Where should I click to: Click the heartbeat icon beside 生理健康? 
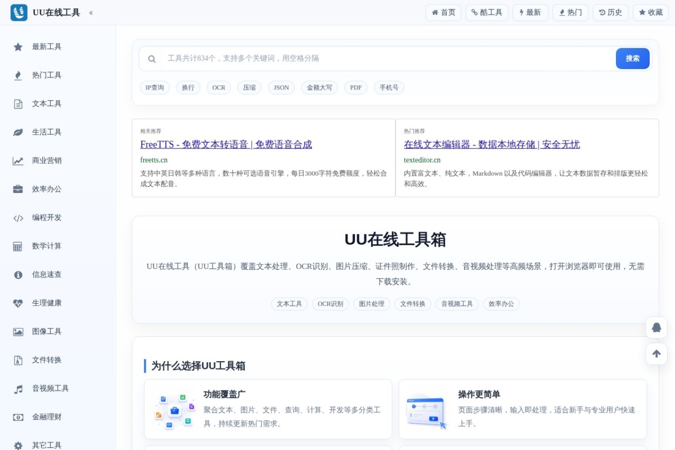[18, 303]
